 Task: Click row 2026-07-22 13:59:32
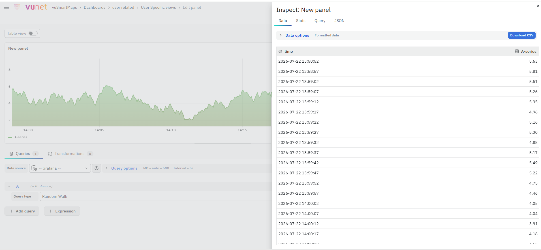click(x=407, y=142)
